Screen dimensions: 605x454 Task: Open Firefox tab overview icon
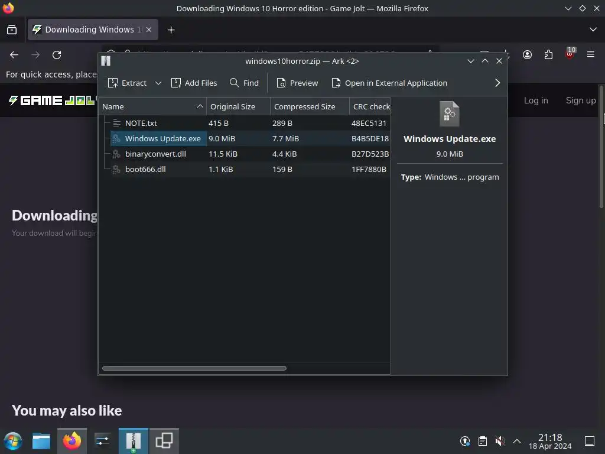[x=12, y=30]
